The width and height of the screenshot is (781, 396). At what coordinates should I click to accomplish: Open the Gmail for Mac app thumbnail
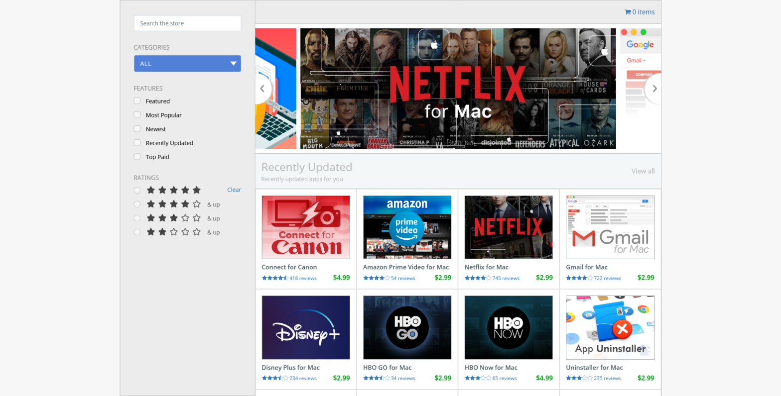[x=610, y=227]
